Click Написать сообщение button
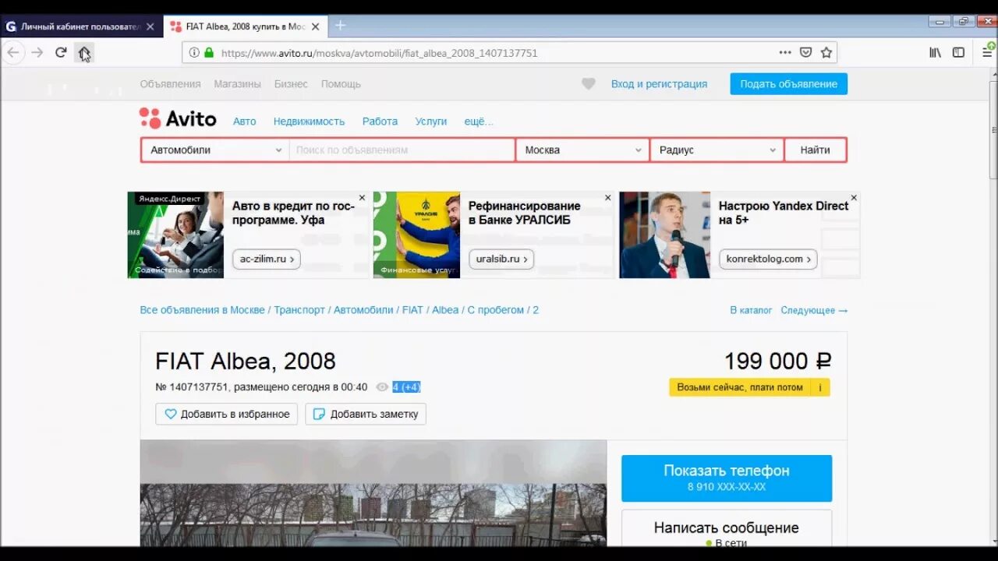Image resolution: width=998 pixels, height=561 pixels. [727, 528]
